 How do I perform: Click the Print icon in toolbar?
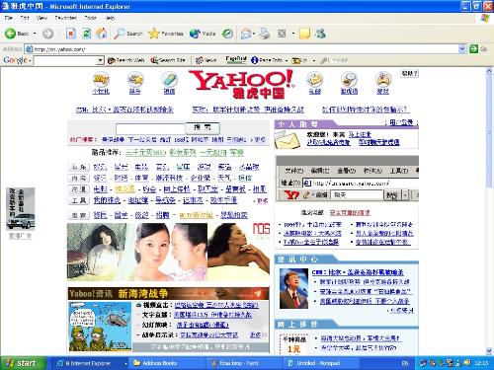264,34
